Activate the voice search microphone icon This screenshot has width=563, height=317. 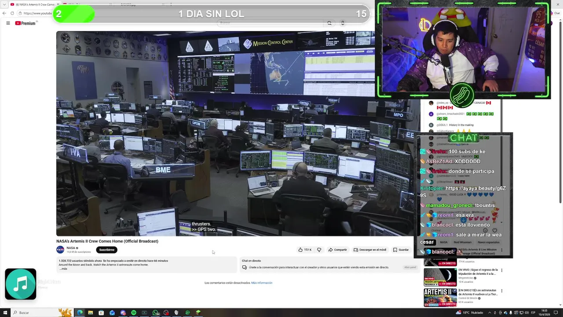pos(343,23)
